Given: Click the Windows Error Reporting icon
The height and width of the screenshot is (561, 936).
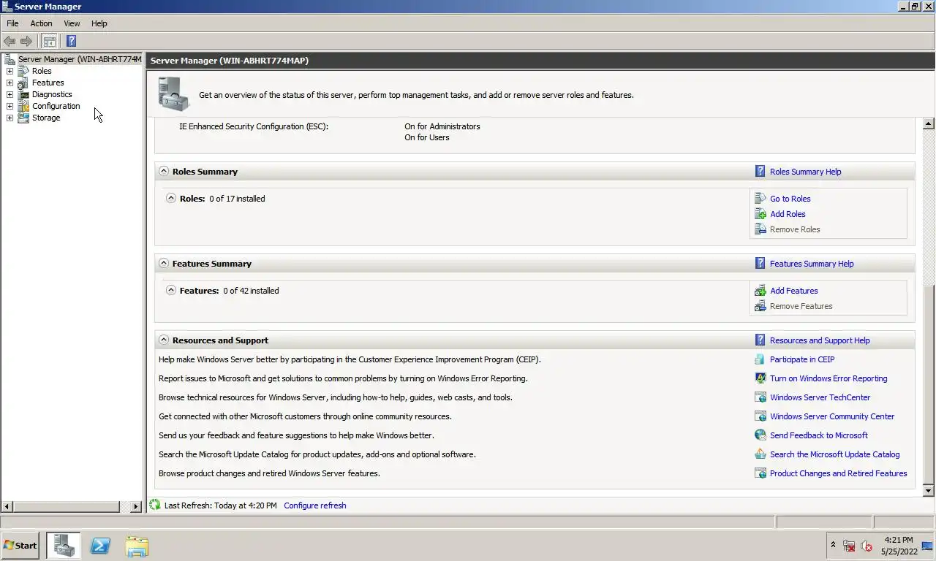Looking at the screenshot, I should coord(760,378).
